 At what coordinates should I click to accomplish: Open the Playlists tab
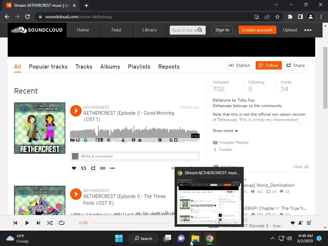pos(139,67)
